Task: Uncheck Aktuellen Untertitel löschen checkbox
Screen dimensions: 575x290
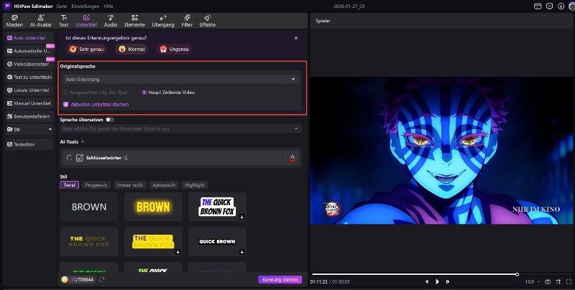Action: pyautogui.click(x=67, y=104)
